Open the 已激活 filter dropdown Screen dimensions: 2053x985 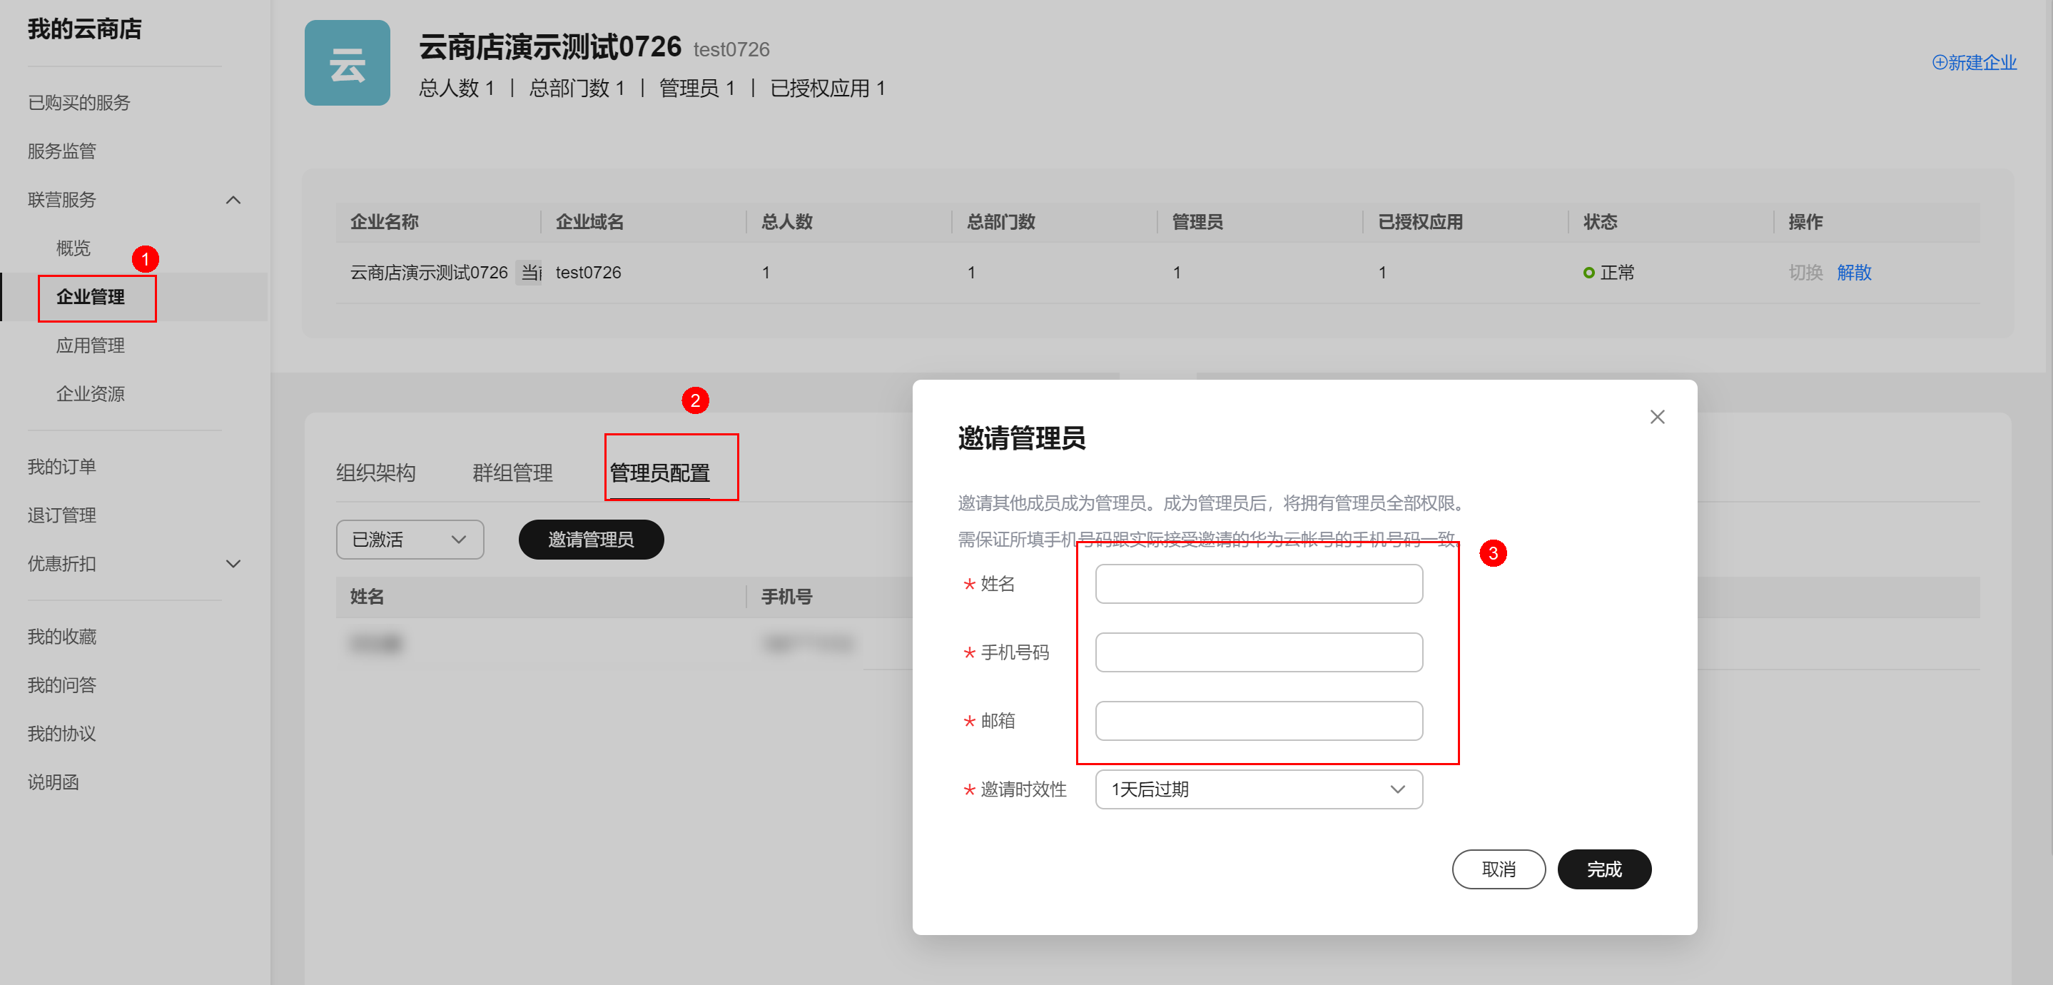point(410,540)
